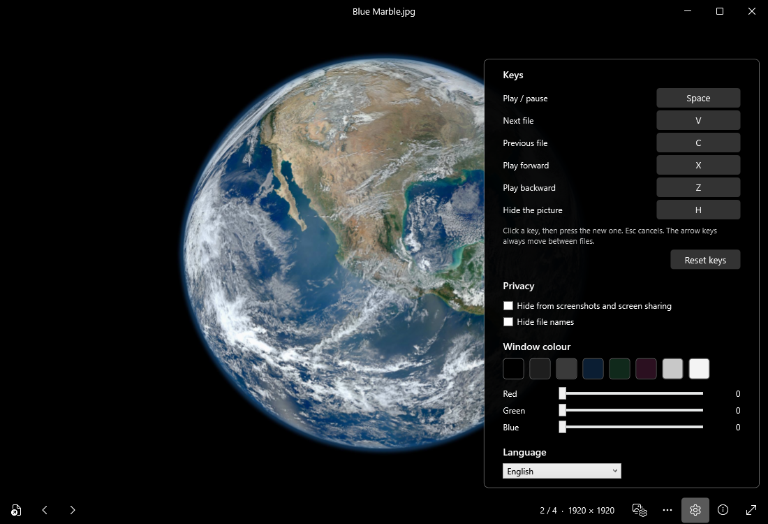Click the 'Window colour' heading

coord(536,347)
